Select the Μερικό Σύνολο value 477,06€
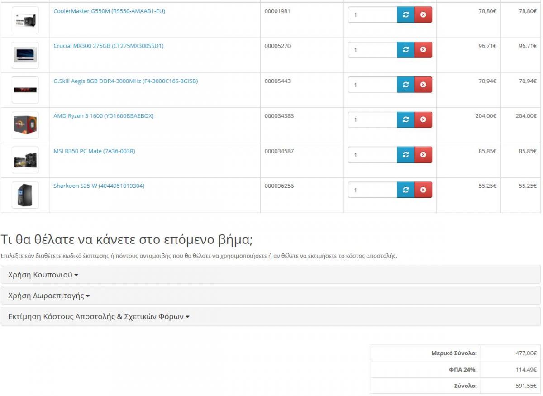This screenshot has width=543, height=396. tap(526, 353)
